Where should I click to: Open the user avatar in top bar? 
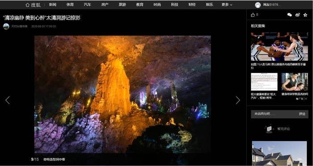click(258, 5)
